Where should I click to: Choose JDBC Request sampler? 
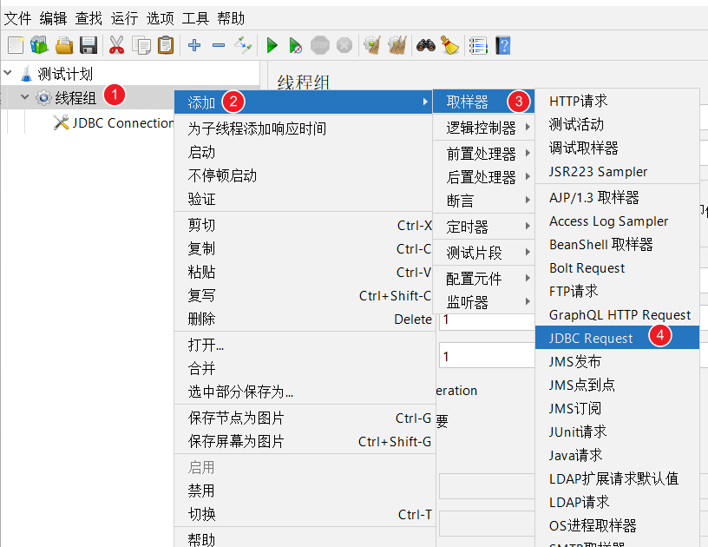click(617, 338)
